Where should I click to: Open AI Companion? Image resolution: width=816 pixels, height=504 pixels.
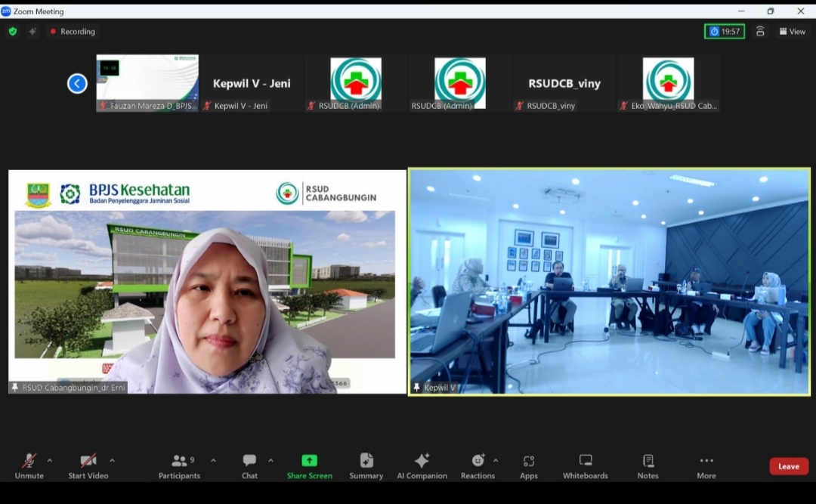click(x=422, y=465)
